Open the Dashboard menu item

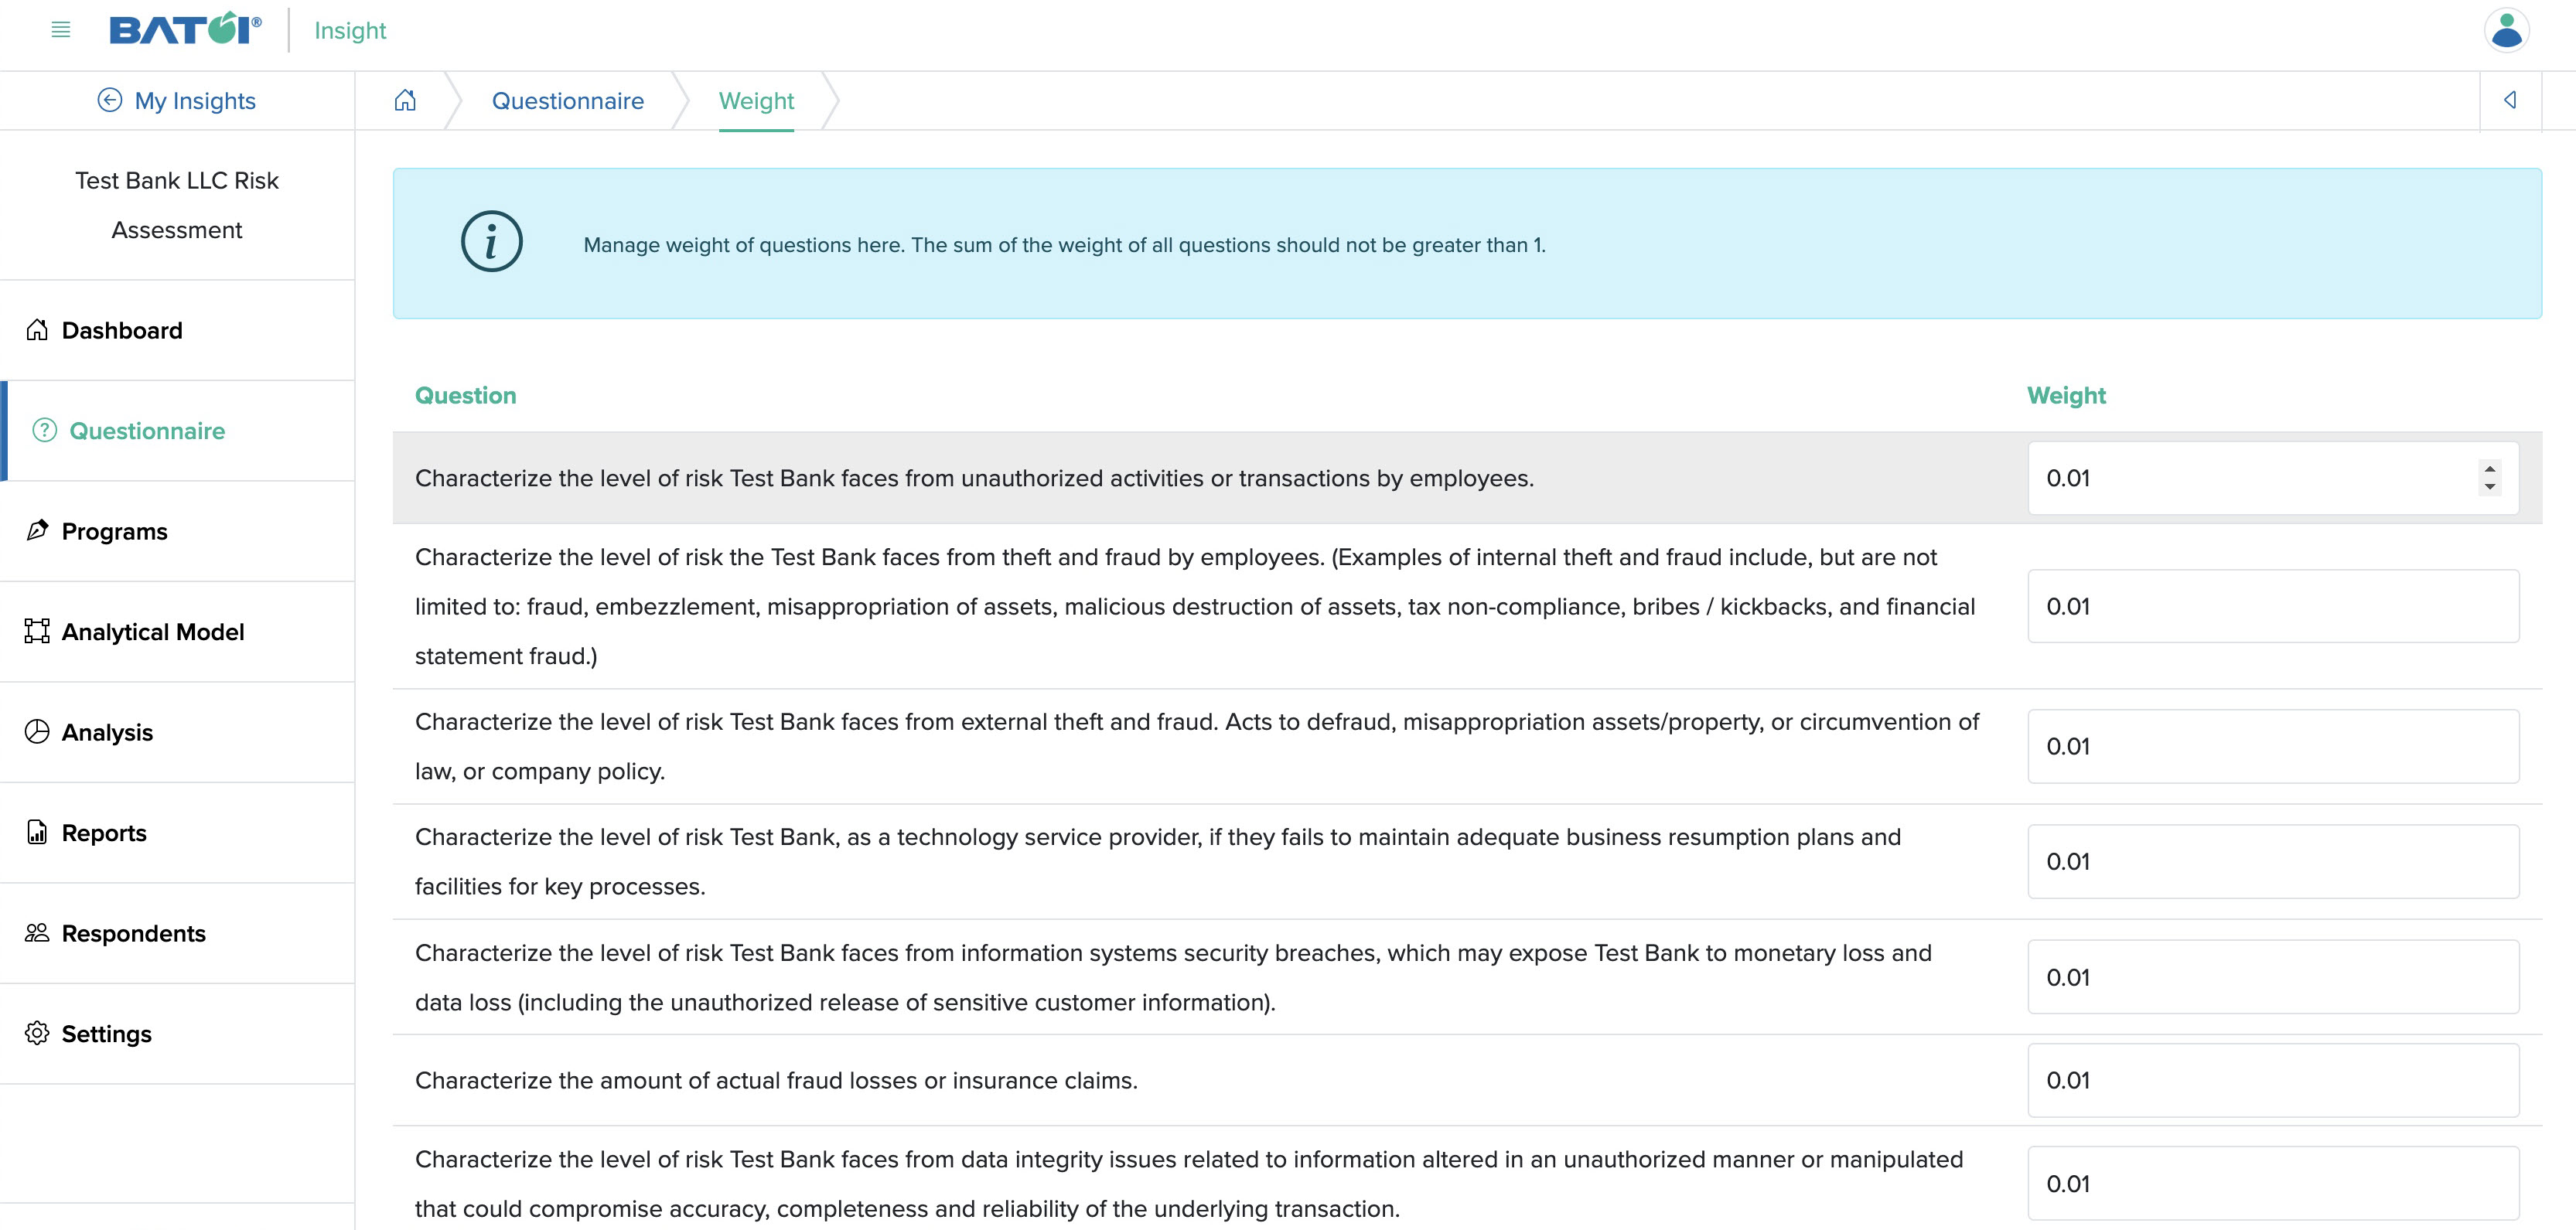(x=177, y=330)
